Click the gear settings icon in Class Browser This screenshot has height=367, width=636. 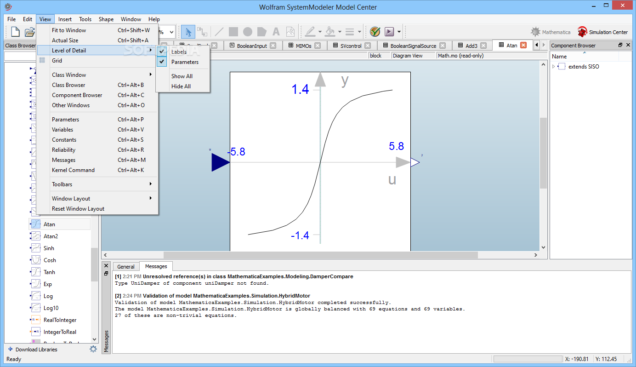click(x=93, y=349)
